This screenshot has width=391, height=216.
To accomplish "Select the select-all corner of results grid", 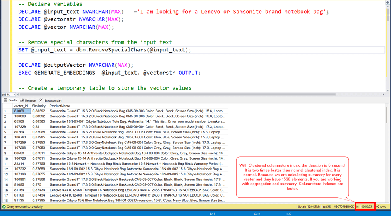I will 6,106.
